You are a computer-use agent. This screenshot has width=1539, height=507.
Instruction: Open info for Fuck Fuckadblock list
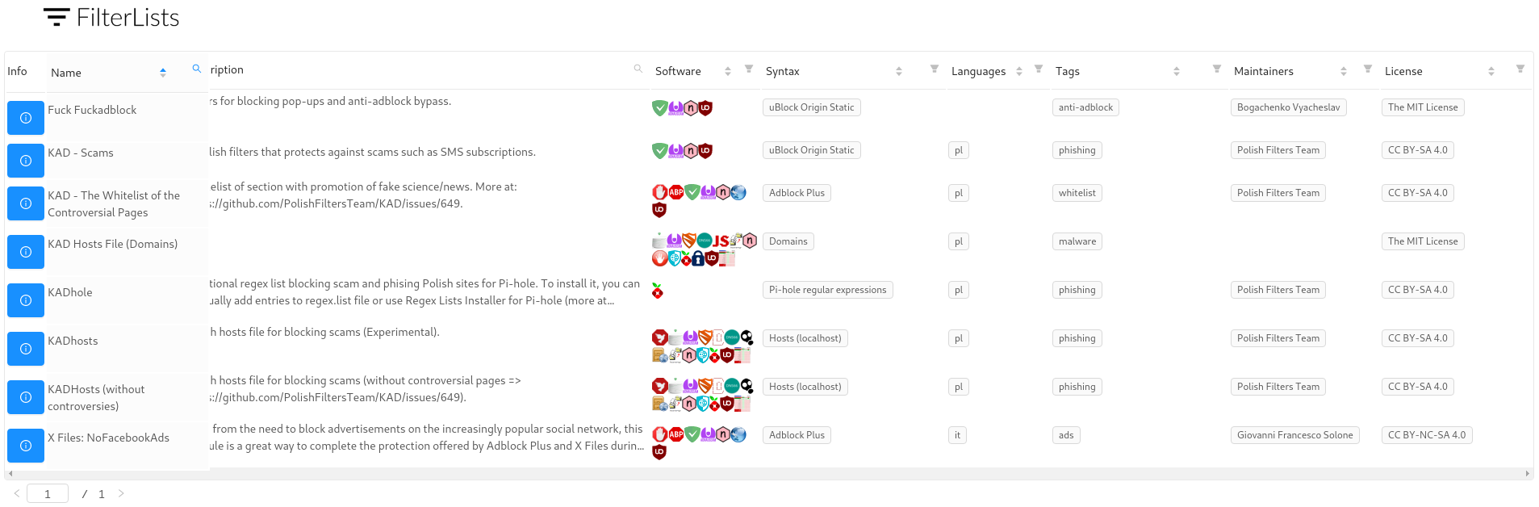(26, 118)
